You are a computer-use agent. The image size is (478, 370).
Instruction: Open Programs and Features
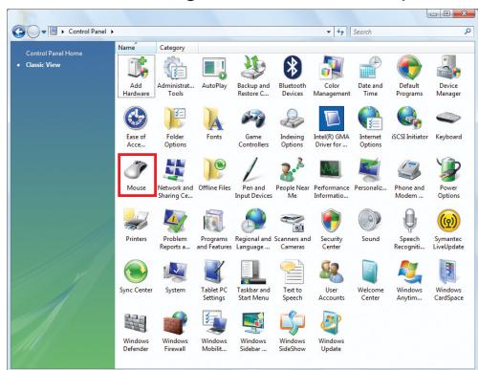click(x=214, y=229)
